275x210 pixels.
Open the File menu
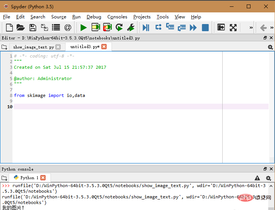(6, 17)
